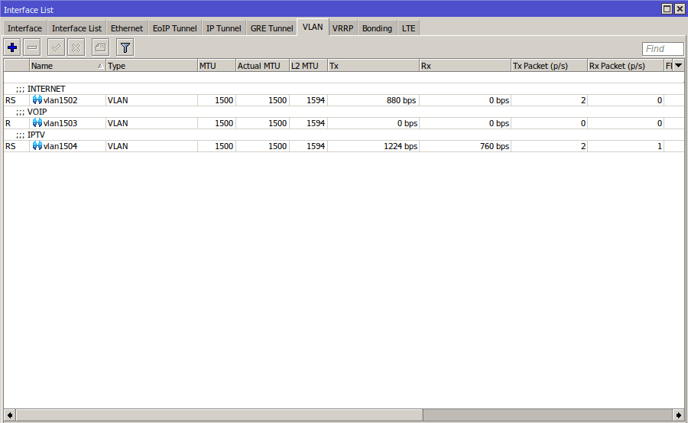The image size is (688, 423).
Task: Click the Disable cross button
Action: 76,48
